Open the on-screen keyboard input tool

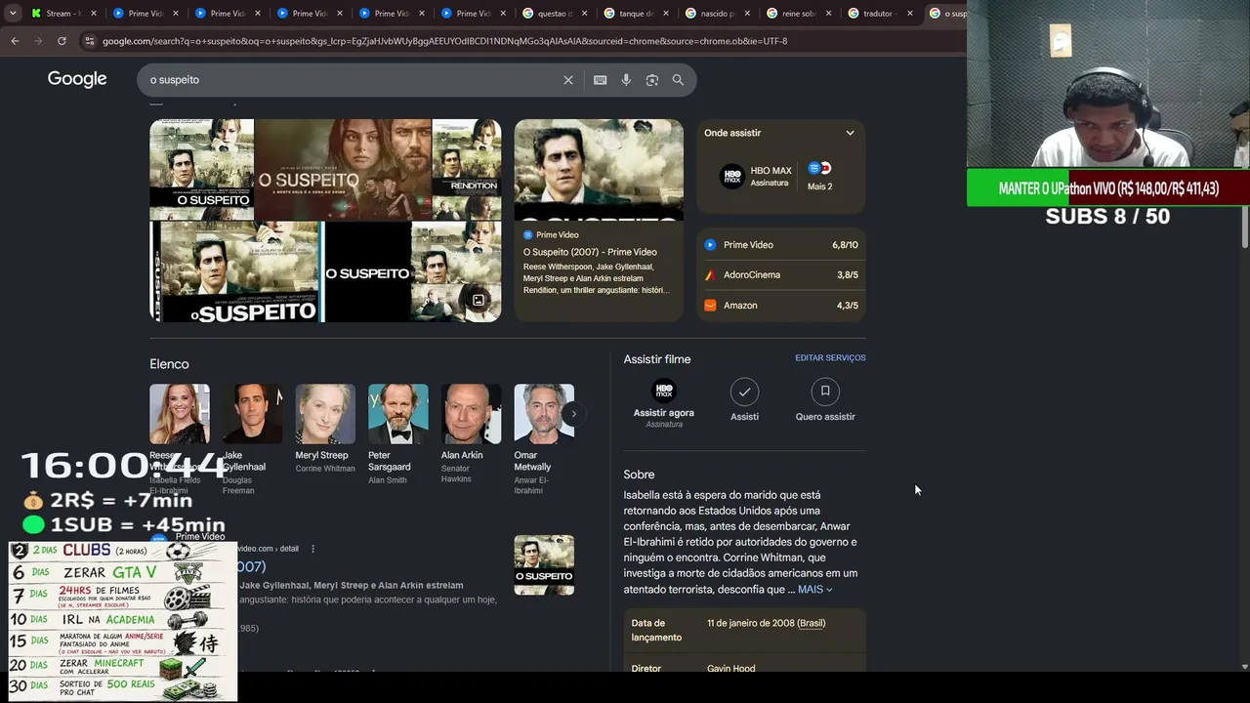600,80
